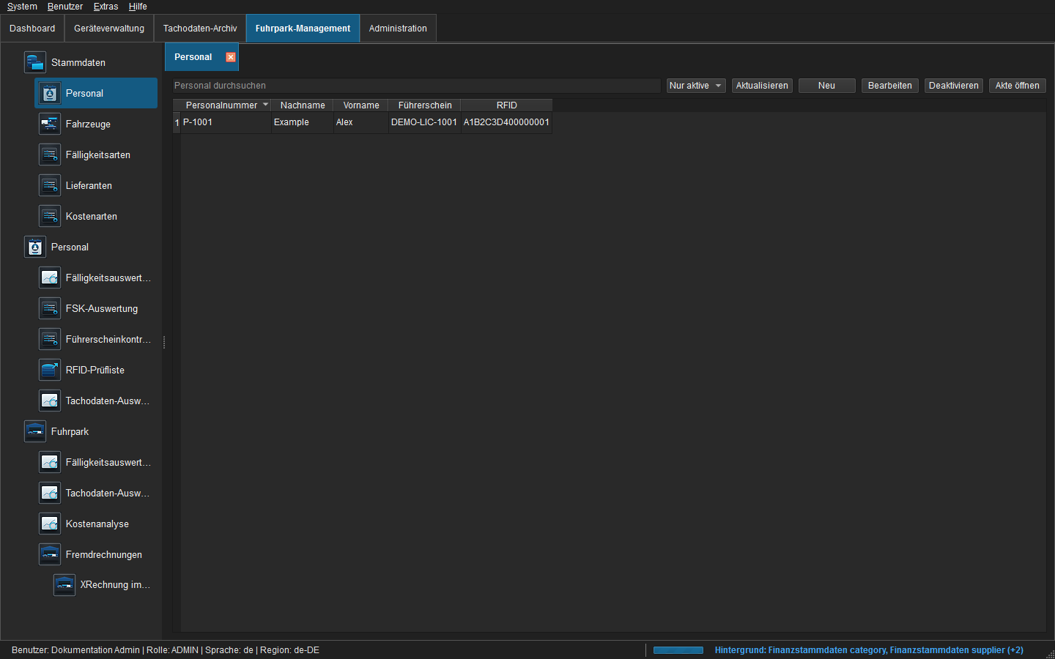Open the Lieferanten list icon
Image resolution: width=1055 pixels, height=659 pixels.
[x=49, y=185]
